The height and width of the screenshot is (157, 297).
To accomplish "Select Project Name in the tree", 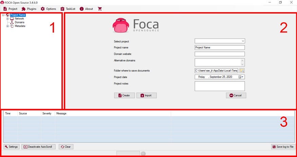I will click(18, 15).
